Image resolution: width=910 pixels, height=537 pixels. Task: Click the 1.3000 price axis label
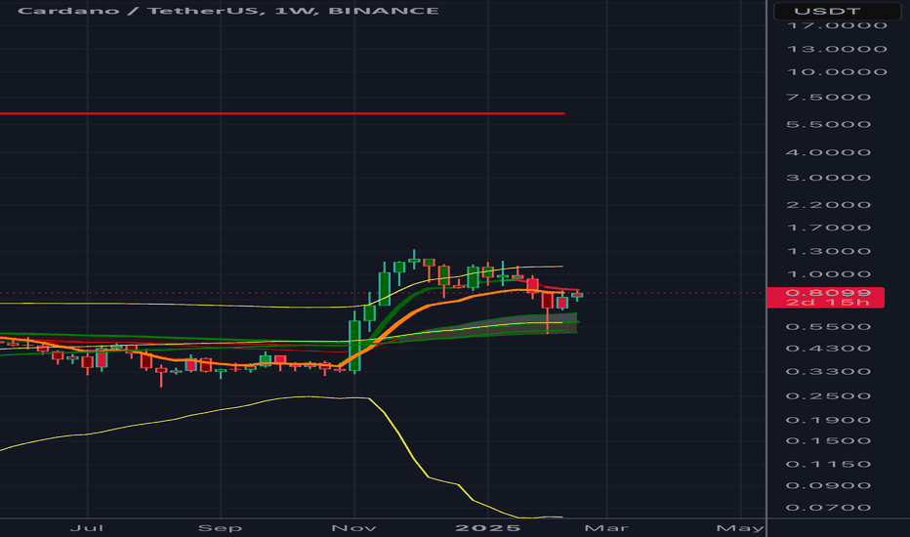click(829, 251)
